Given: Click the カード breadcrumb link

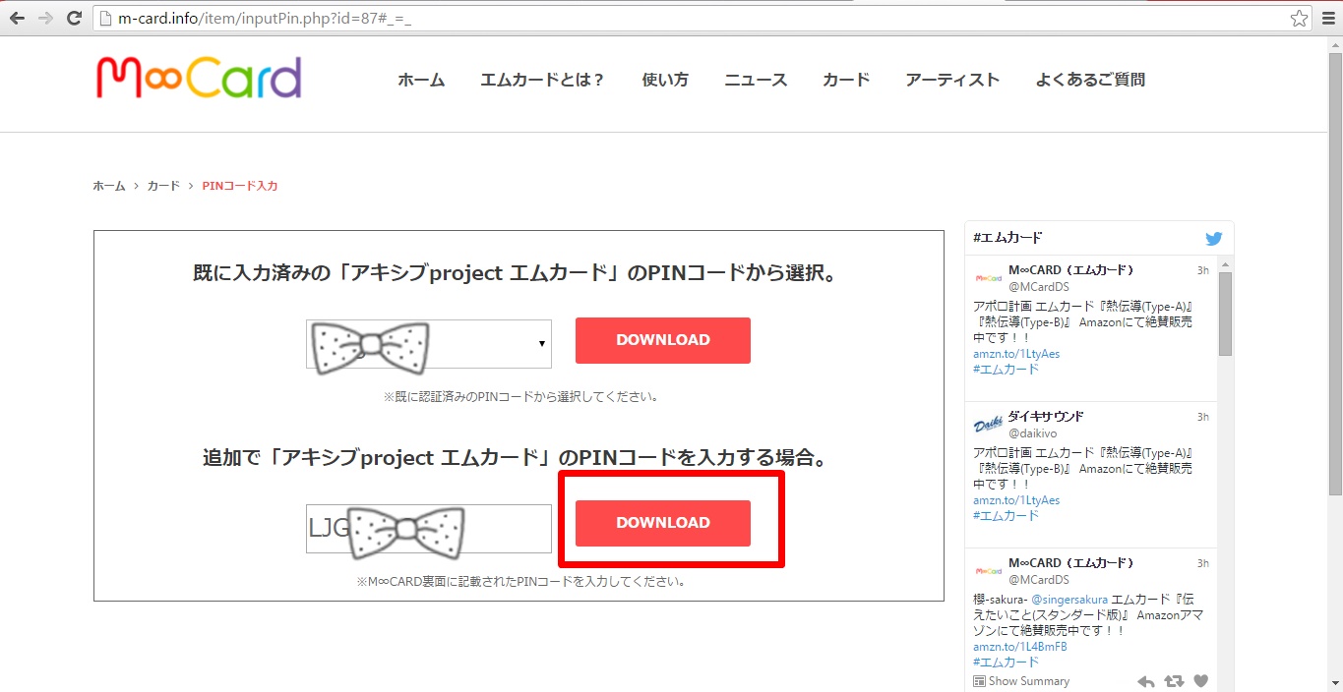Looking at the screenshot, I should pyautogui.click(x=163, y=186).
